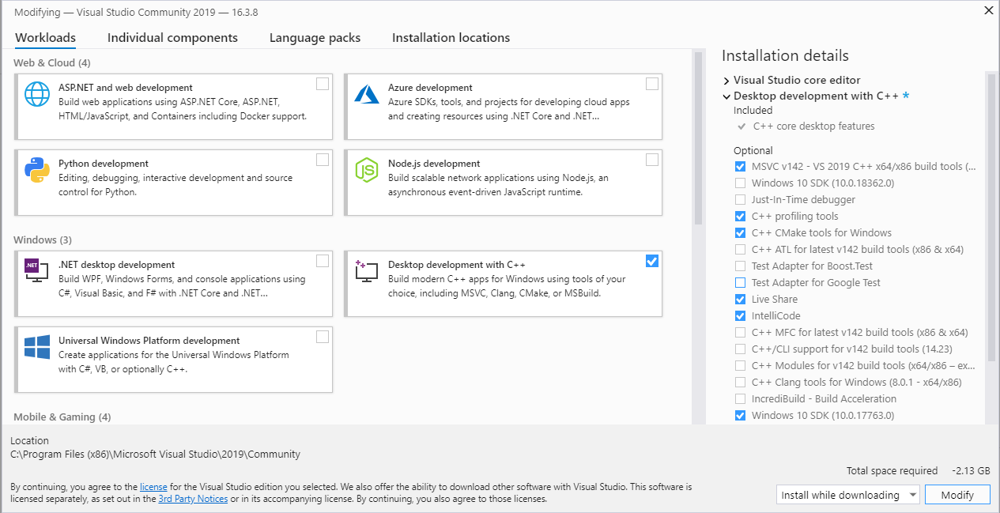Check C++ MFC for latest v142 build tools
Screen dimensions: 1000x513
[740, 333]
